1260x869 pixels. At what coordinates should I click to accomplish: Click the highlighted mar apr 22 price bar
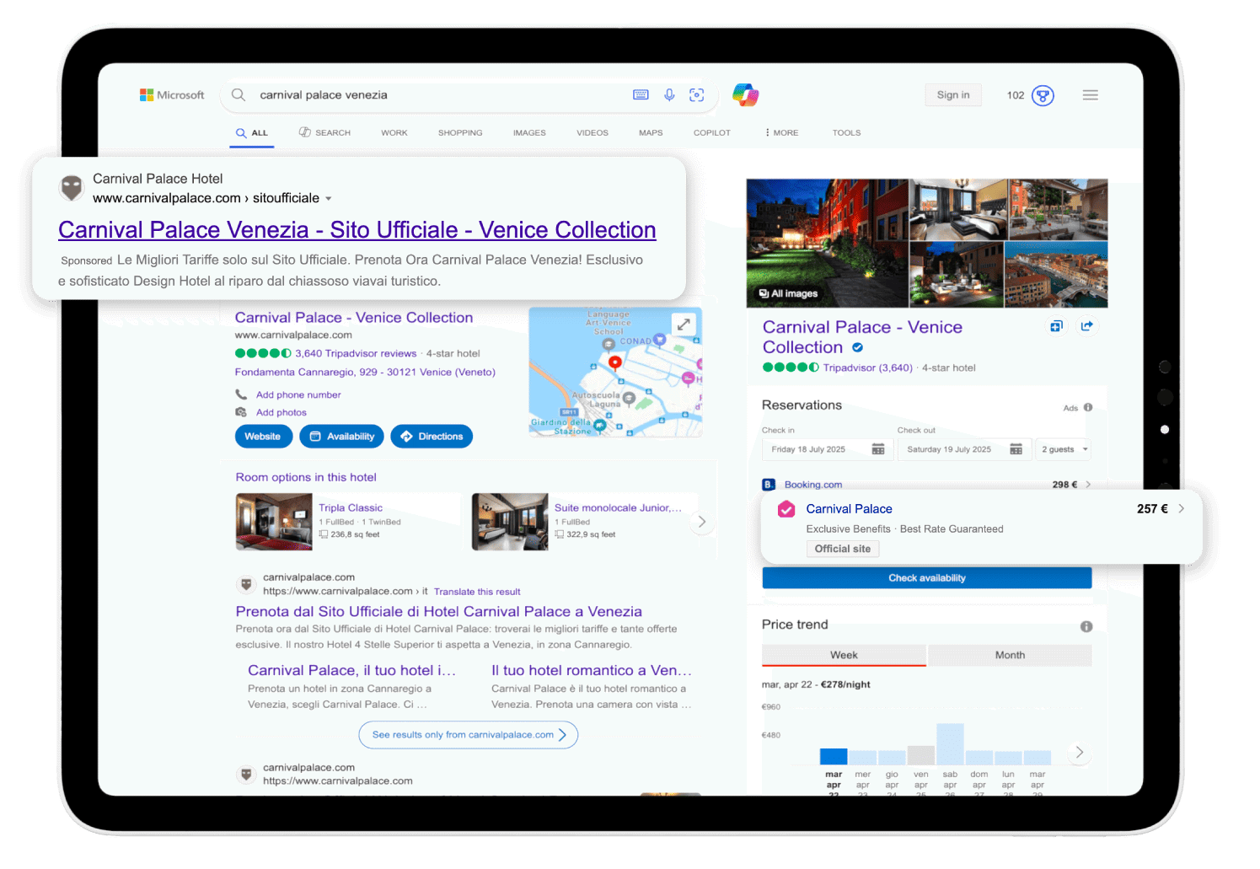834,756
